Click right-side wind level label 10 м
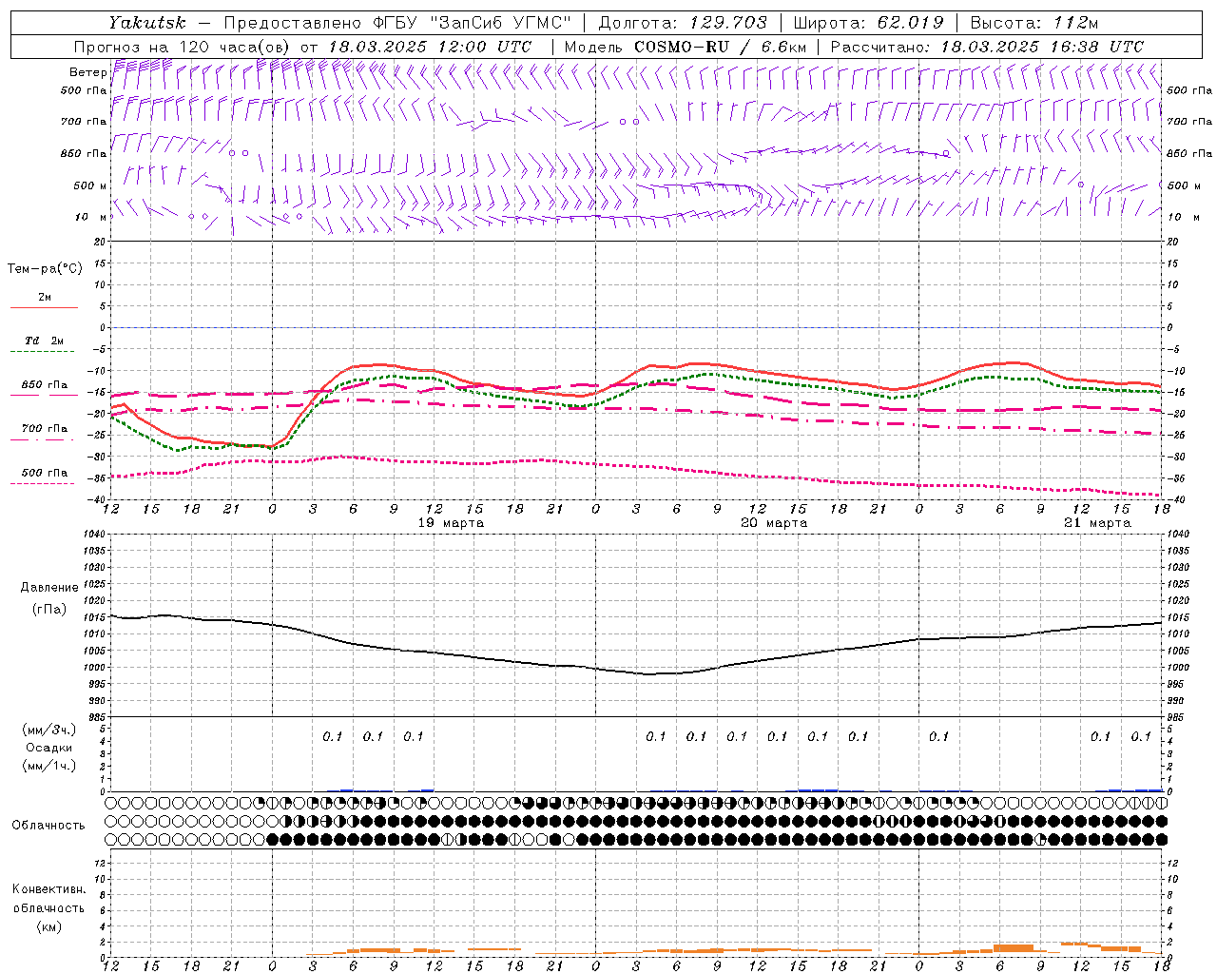 [1184, 217]
